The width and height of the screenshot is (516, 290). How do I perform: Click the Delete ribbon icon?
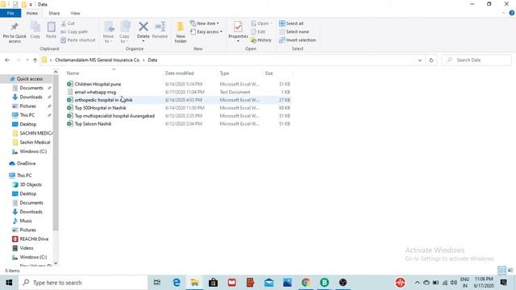pos(144,31)
